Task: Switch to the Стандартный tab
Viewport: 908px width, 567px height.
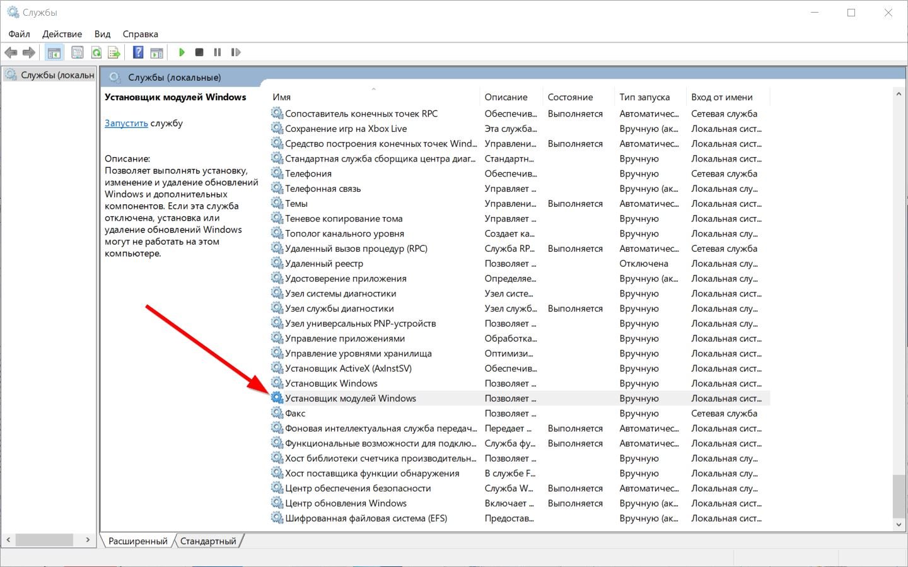Action: (x=208, y=541)
